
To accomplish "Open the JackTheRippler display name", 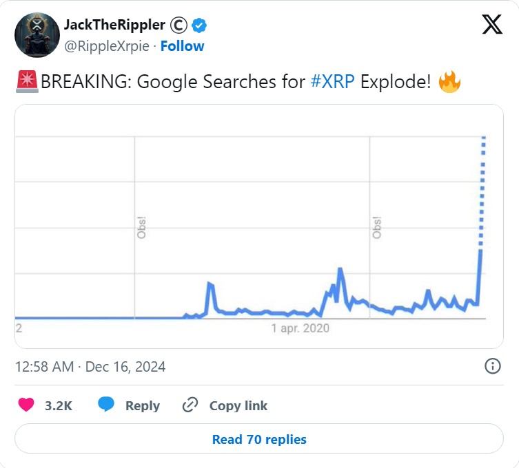I will pyautogui.click(x=114, y=25).
